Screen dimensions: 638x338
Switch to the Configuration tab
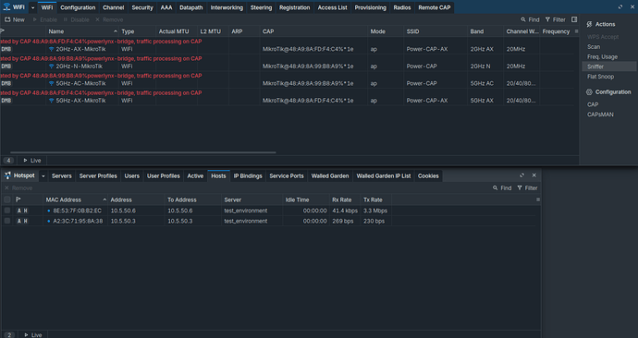point(78,7)
